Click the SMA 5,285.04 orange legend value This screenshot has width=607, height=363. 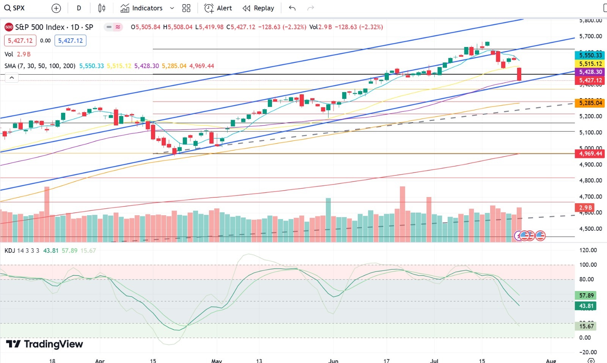(x=174, y=66)
